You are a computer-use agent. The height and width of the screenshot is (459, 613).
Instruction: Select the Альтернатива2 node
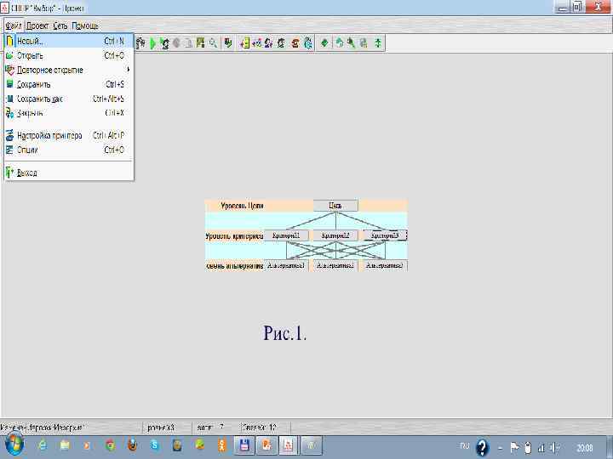click(x=335, y=265)
